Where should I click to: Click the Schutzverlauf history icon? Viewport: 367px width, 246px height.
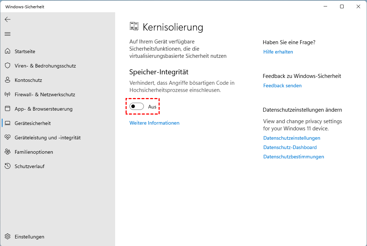tap(8, 166)
